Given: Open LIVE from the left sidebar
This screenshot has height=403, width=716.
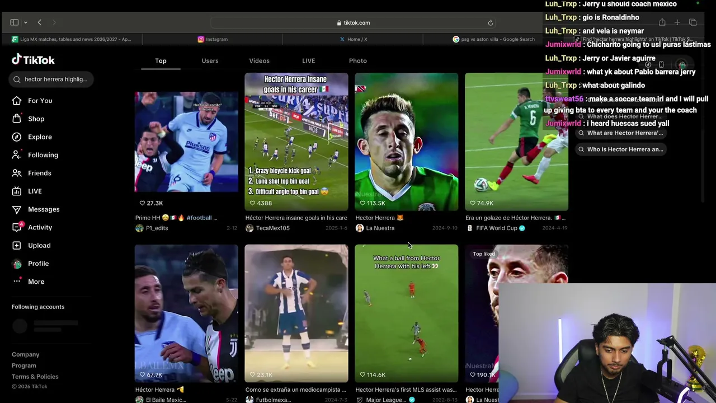Looking at the screenshot, I should click(x=35, y=191).
